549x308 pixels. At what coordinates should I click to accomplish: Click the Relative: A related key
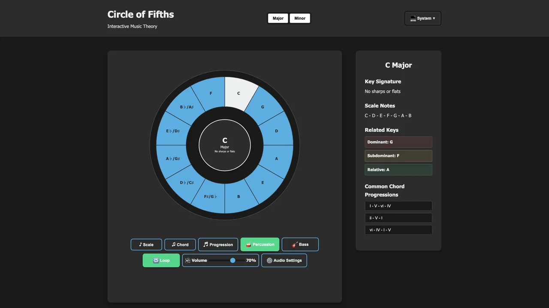pos(398,169)
